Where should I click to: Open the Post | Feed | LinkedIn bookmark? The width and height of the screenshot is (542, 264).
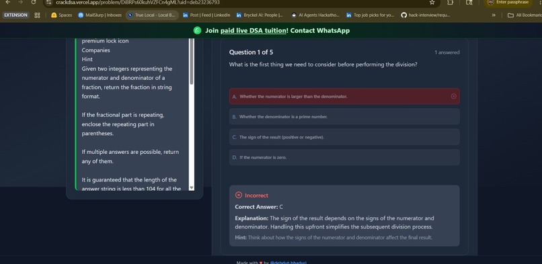click(x=206, y=15)
